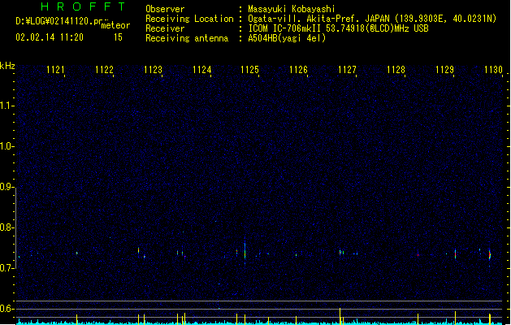The image size is (511, 325).
Task: Click the Receiving Location label
Action: coord(189,19)
